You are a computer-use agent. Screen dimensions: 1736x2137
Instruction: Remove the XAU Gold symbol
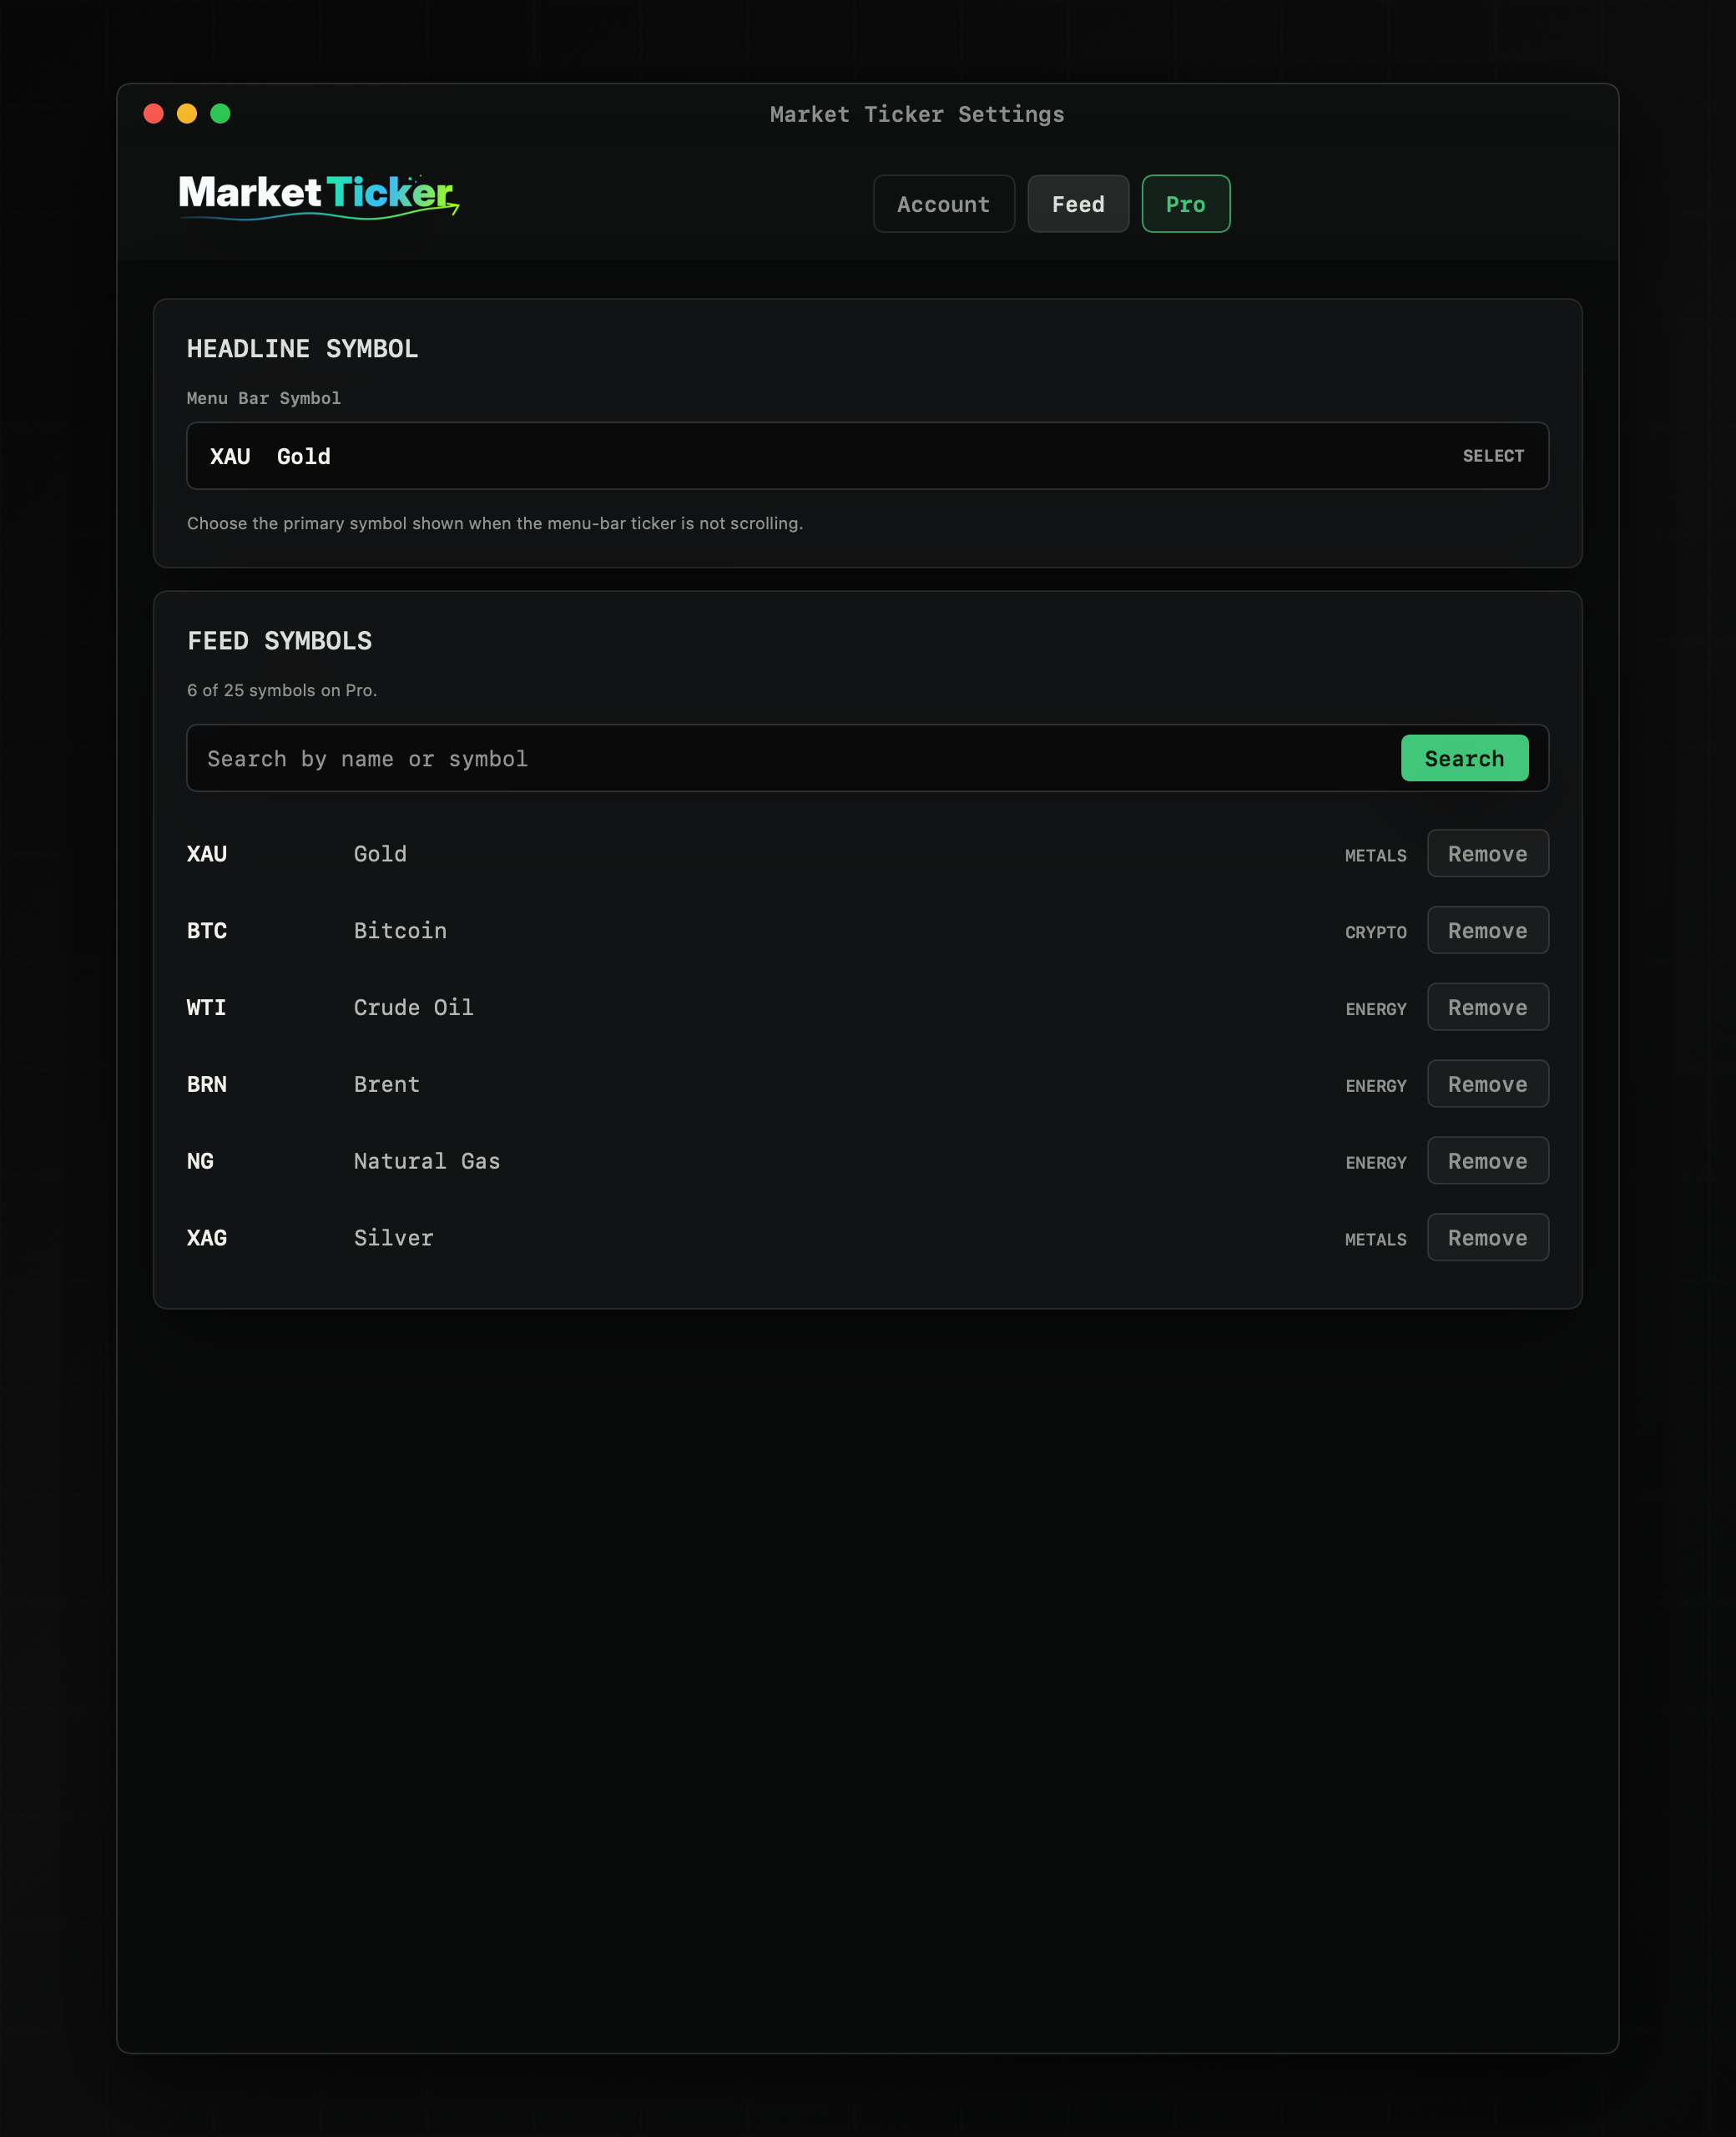1487,854
